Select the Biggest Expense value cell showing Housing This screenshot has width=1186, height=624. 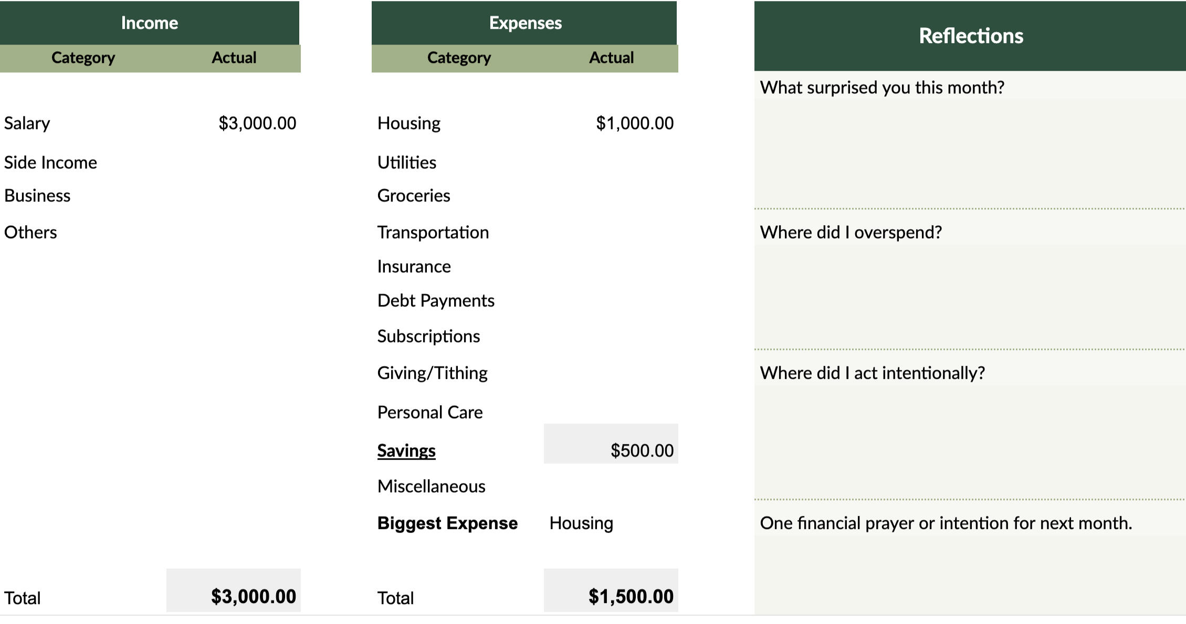click(581, 523)
